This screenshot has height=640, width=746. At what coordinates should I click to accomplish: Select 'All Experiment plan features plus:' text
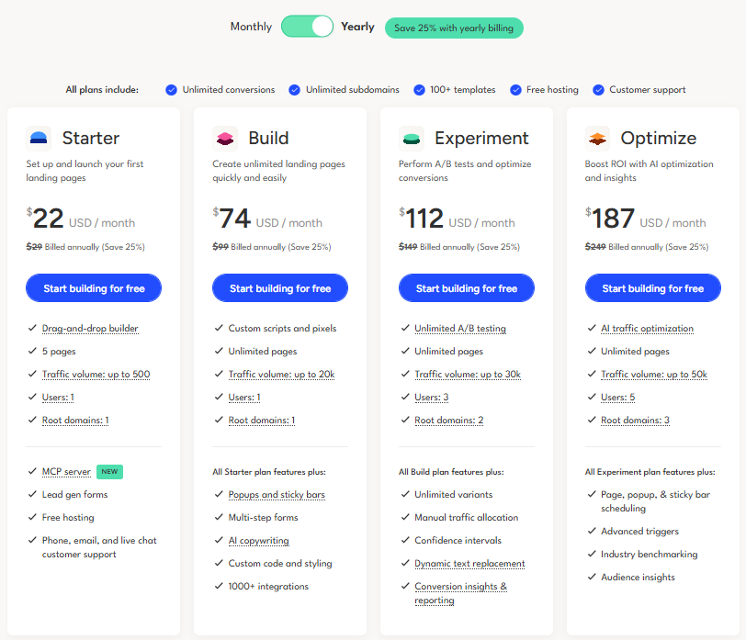click(x=650, y=472)
